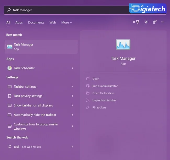Switch to the Apps tab
This screenshot has height=160, width=170.
pos(19,22)
